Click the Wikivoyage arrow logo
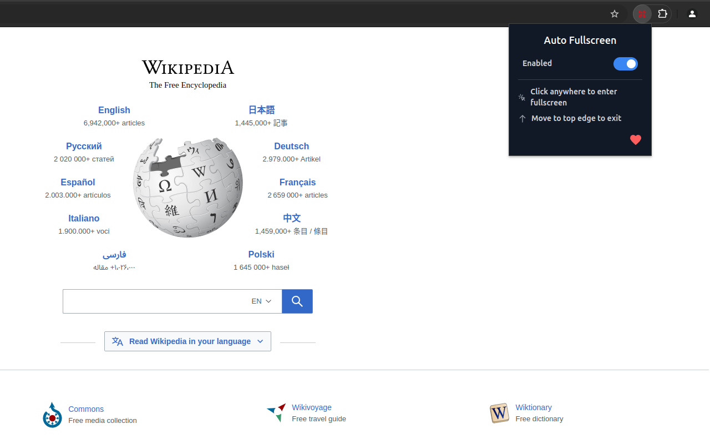Viewport: 710px width, 444px height. pyautogui.click(x=276, y=412)
